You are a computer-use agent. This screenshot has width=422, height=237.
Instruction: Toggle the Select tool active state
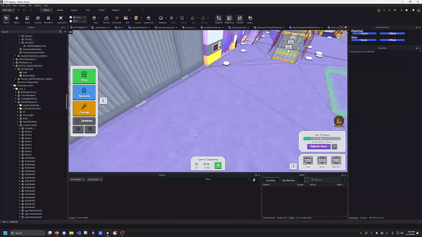tap(6, 19)
